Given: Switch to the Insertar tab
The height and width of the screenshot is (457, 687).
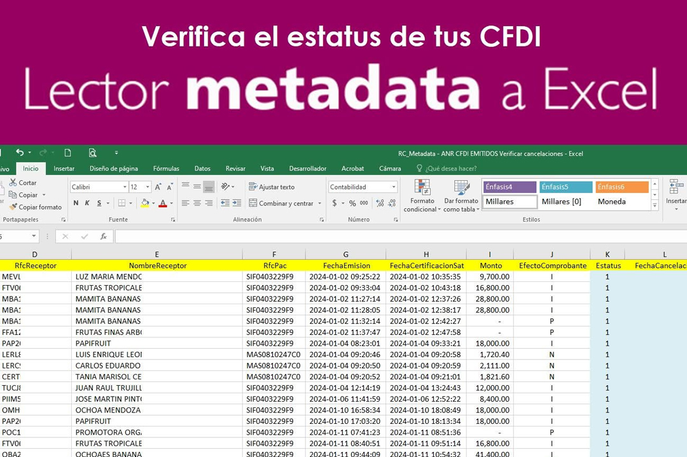Looking at the screenshot, I should [x=64, y=169].
